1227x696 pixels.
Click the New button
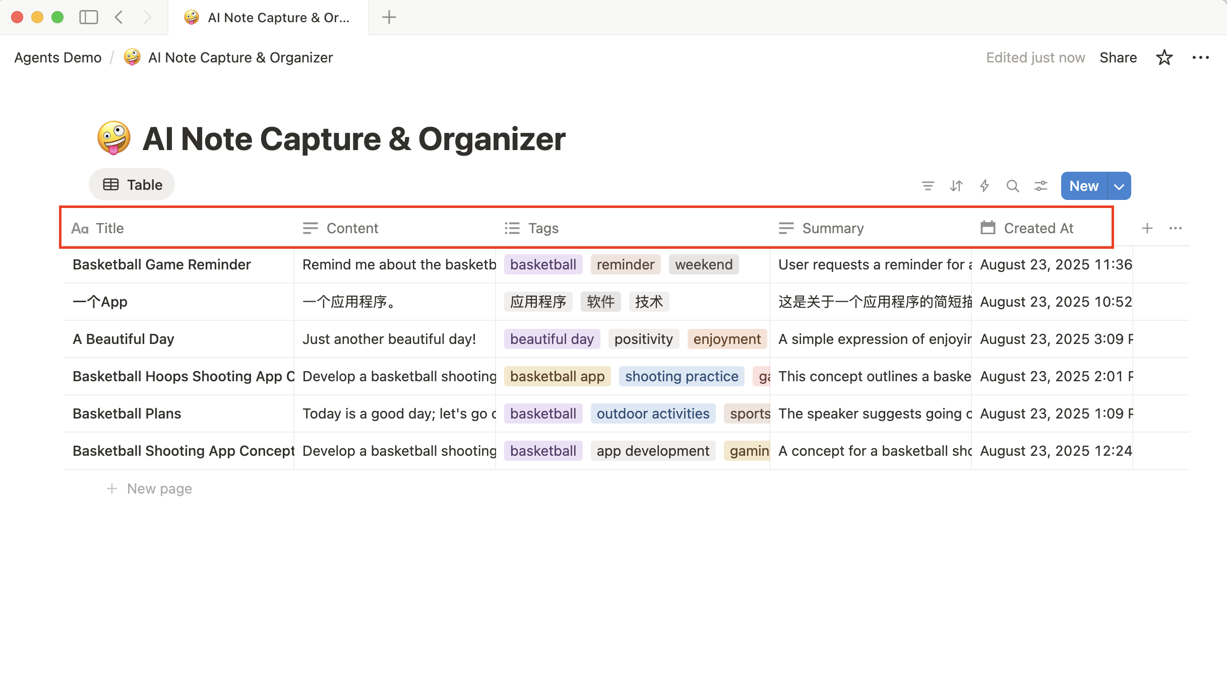[1084, 186]
